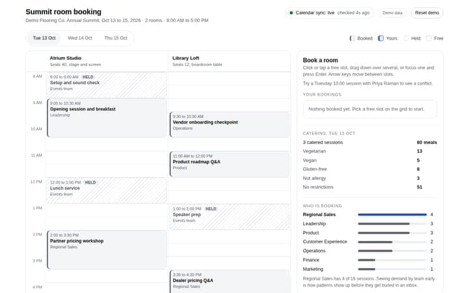Open the Vendor onboarding checkpoint booking

(229, 124)
